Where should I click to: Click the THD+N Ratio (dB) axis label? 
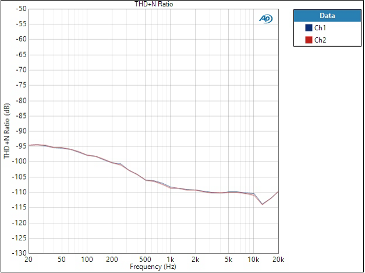point(7,131)
